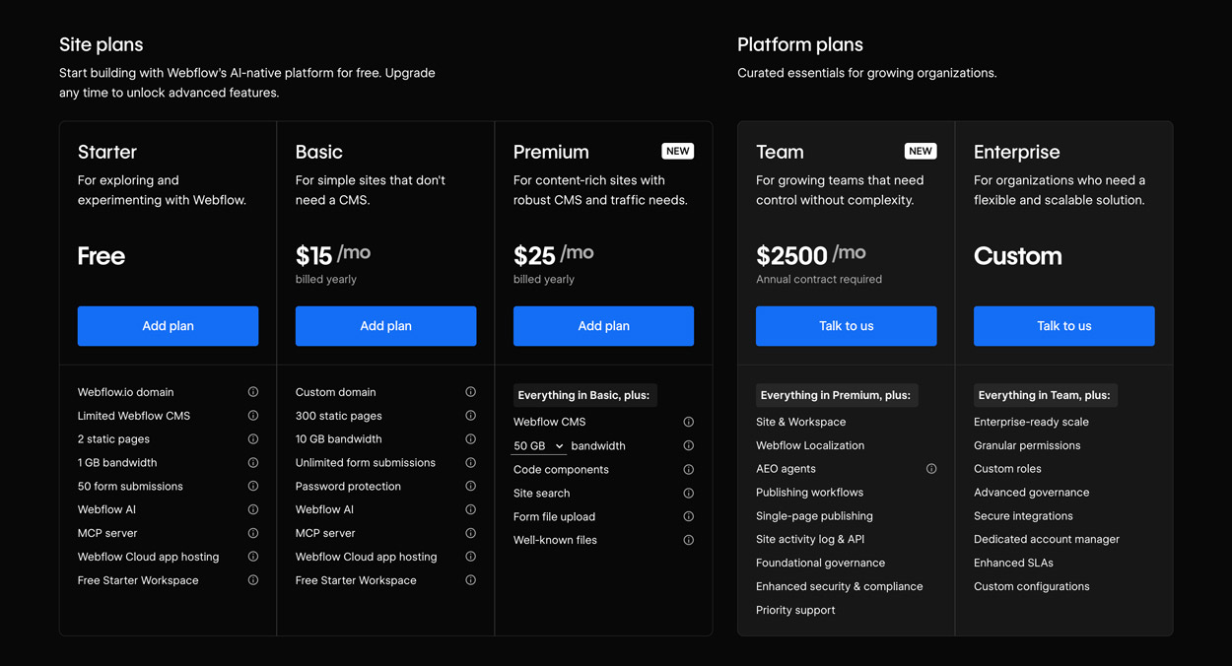
Task: Click the NEW badge on Premium
Action: pyautogui.click(x=677, y=151)
